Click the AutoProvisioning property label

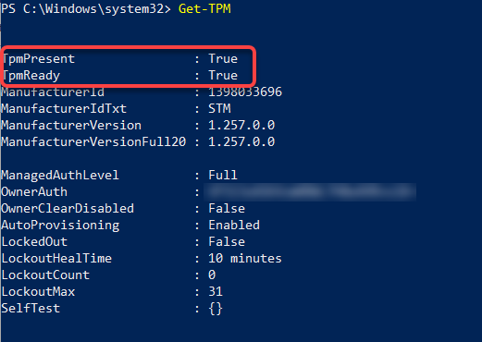point(60,226)
